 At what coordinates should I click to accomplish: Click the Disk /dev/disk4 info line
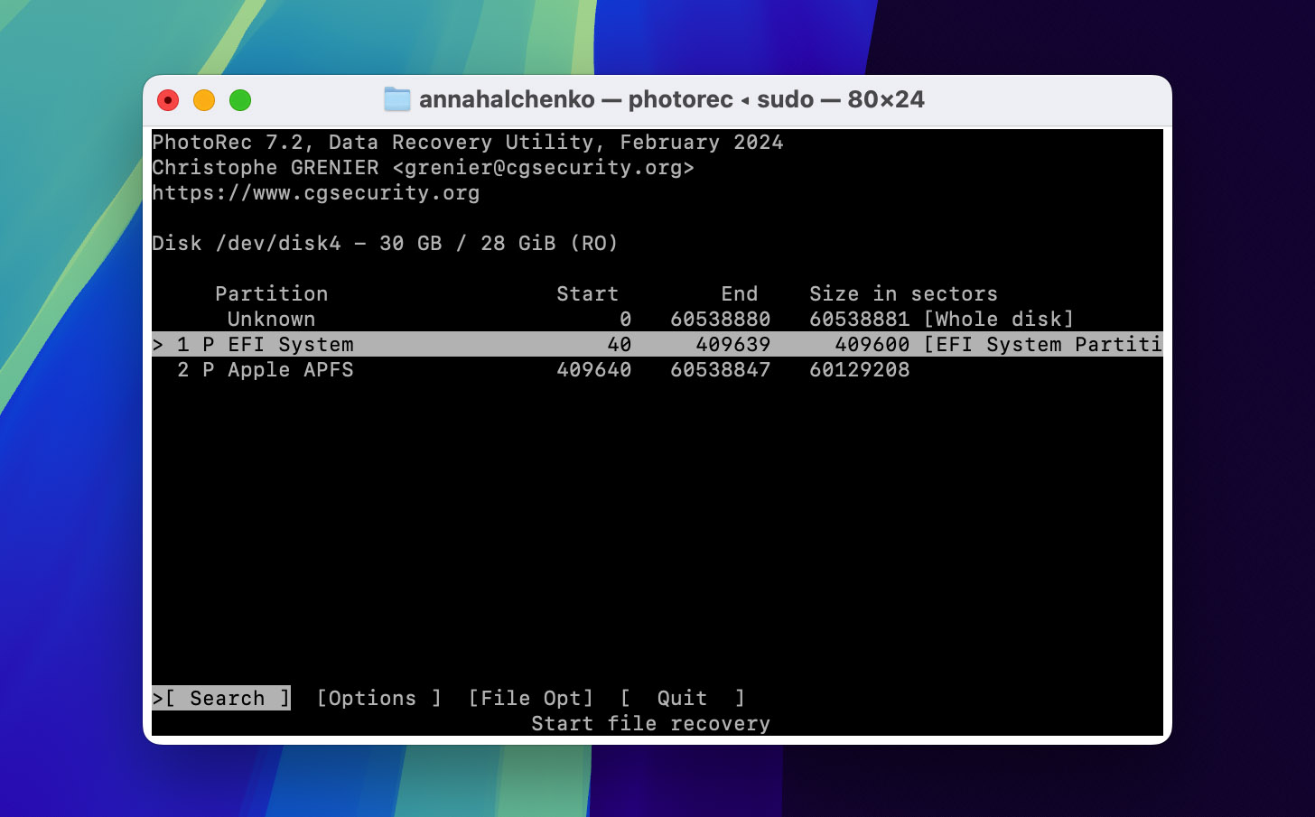(x=385, y=243)
